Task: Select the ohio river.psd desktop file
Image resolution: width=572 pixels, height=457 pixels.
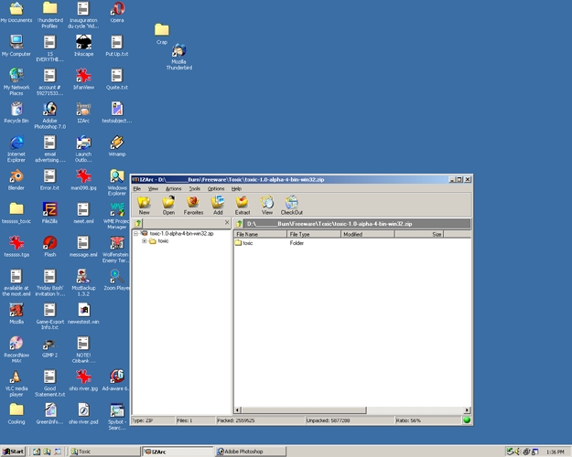Action: click(83, 413)
